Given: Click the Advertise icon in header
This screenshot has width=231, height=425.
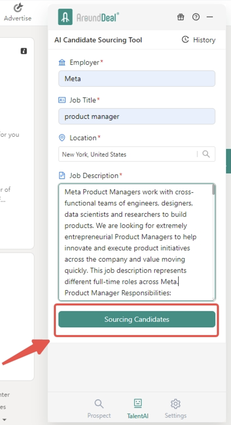Looking at the screenshot, I should click(x=18, y=8).
